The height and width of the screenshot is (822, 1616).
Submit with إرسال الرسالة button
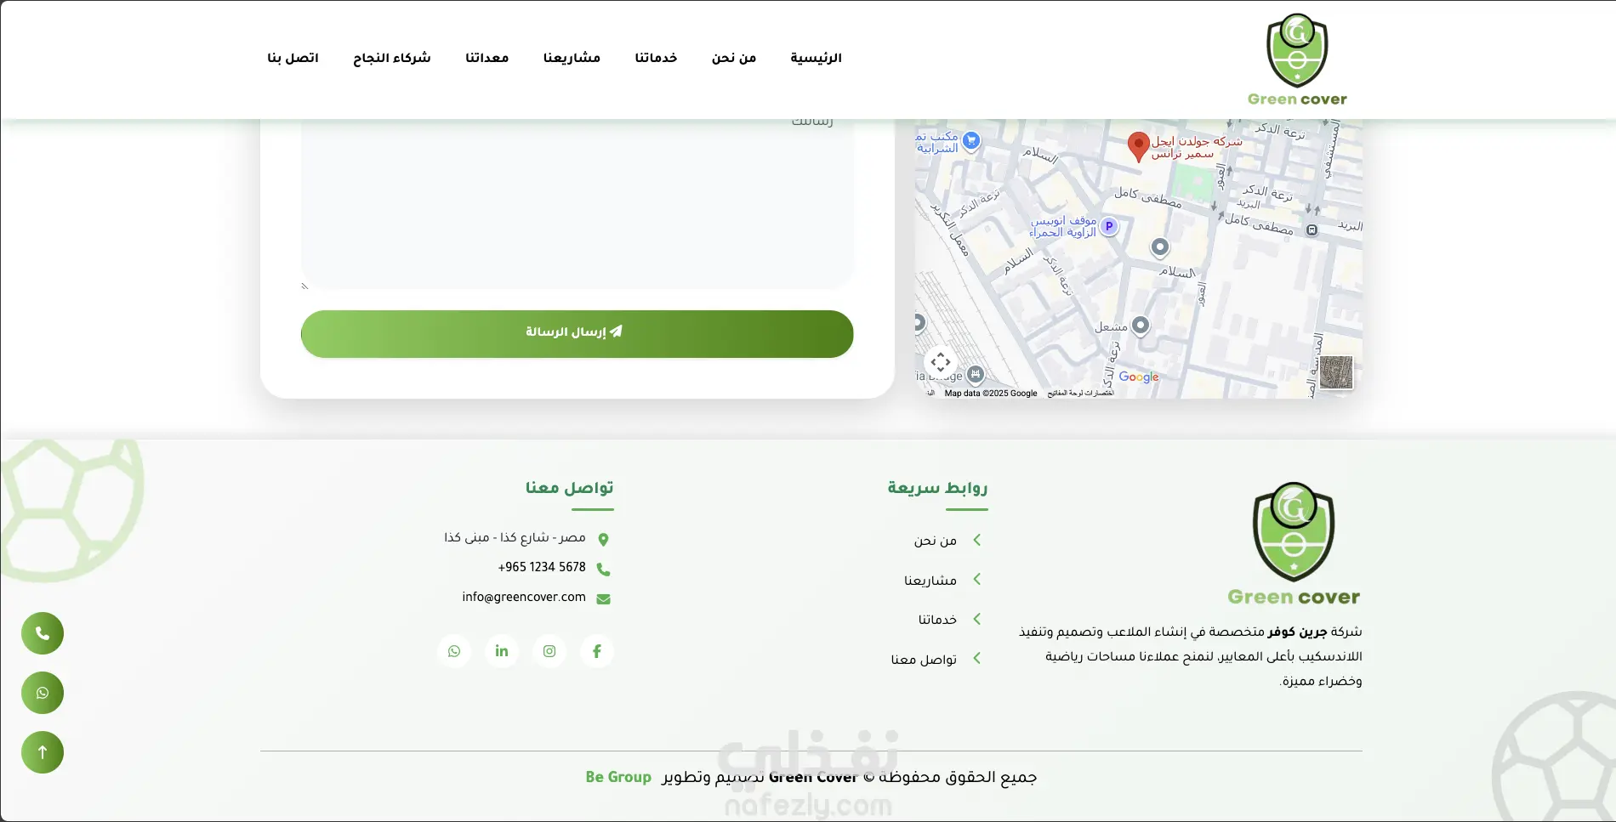577,334
